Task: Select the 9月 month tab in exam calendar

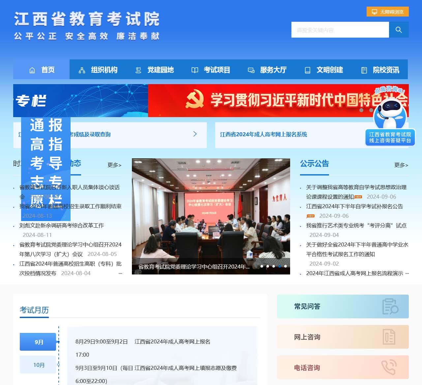Action: (38, 342)
